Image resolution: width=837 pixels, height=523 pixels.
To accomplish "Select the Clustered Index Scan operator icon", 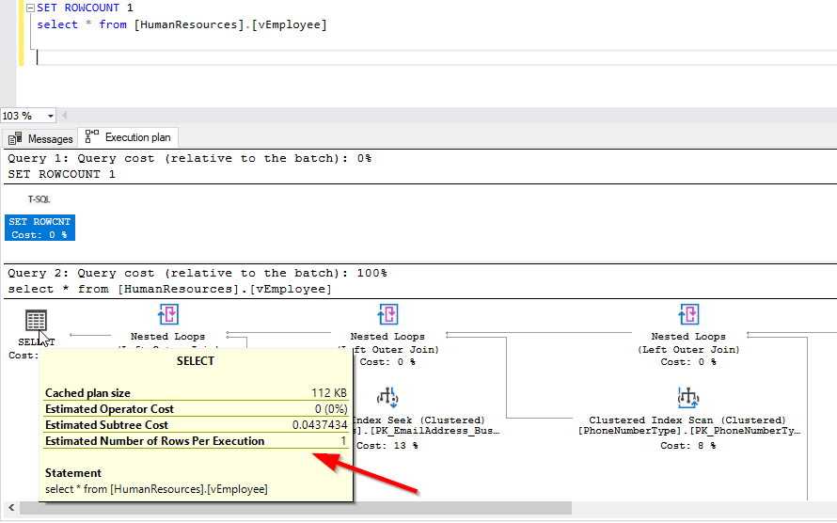I will pos(688,398).
